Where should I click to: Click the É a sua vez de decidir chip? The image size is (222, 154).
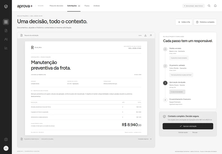177,92
